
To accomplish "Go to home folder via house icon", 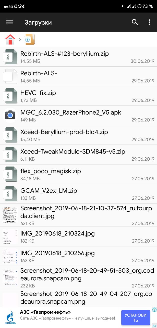I will [10, 39].
